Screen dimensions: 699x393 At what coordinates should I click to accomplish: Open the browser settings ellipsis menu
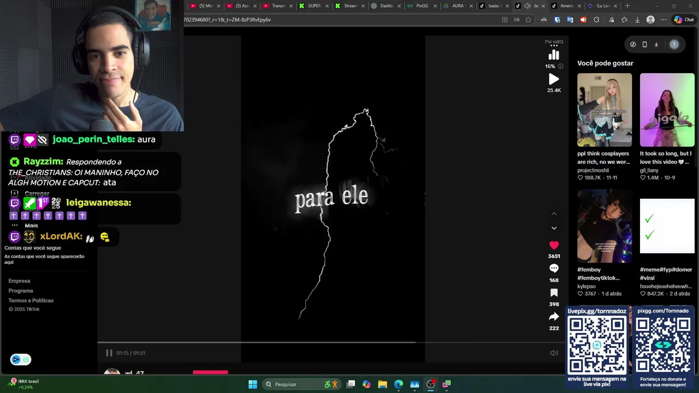664,20
